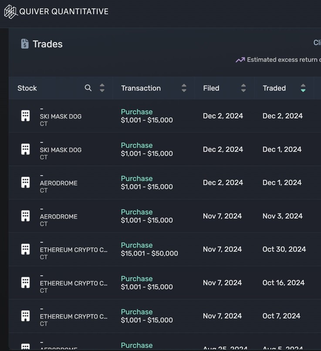Click building icon for SKI MASK DOG traded Dec 2
Image resolution: width=321 pixels, height=351 pixels.
point(25,116)
